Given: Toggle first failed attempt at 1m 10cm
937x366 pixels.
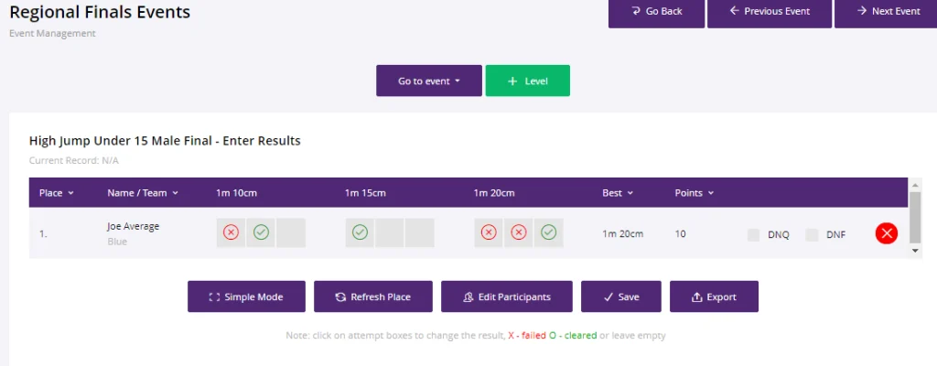Looking at the screenshot, I should (231, 232).
